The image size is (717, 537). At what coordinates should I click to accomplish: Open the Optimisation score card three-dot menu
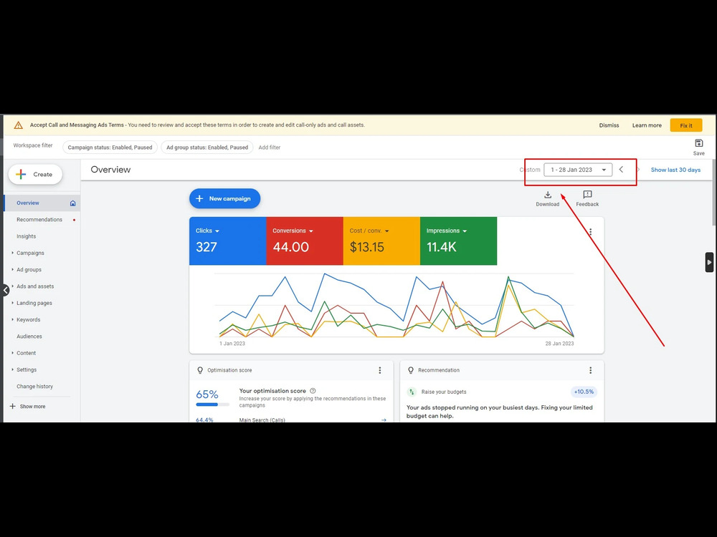click(x=379, y=370)
